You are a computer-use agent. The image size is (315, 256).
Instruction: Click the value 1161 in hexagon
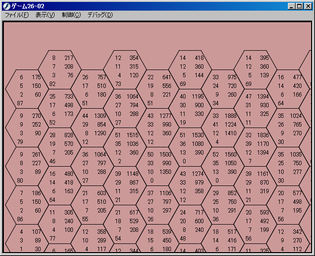263,174
